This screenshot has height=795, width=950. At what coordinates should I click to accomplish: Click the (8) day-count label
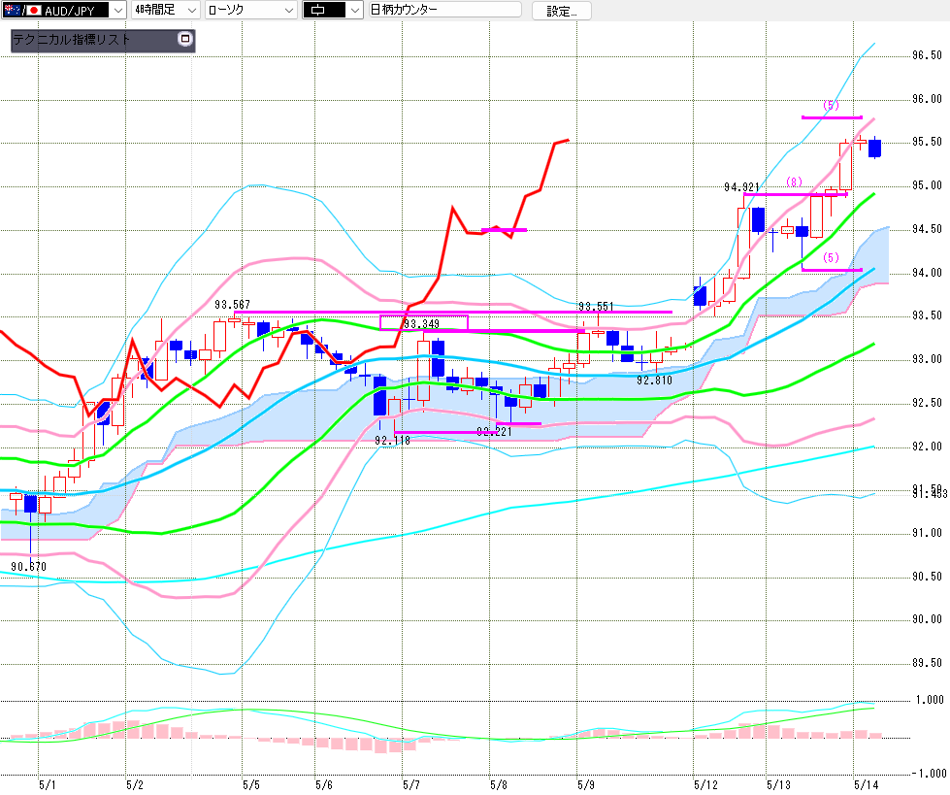795,182
